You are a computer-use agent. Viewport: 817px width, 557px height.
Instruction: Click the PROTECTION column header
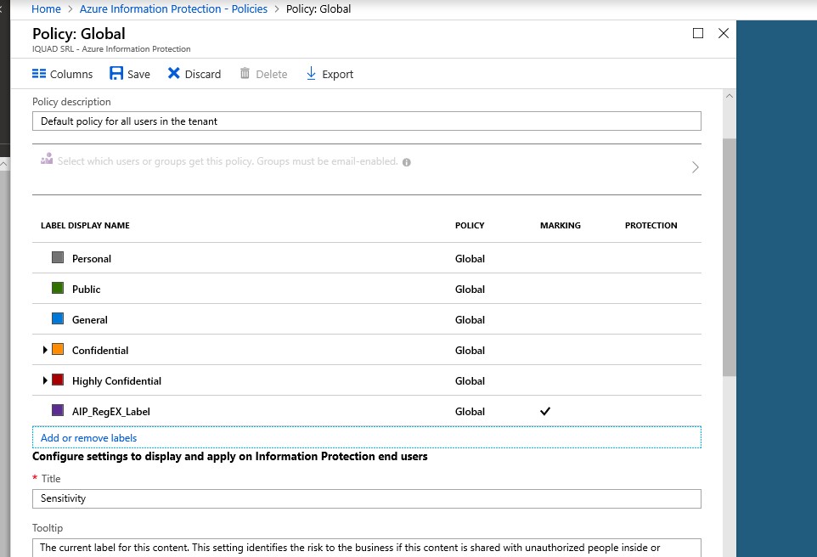tap(651, 226)
